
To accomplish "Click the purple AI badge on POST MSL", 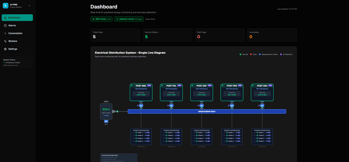I will [x=149, y=85].
